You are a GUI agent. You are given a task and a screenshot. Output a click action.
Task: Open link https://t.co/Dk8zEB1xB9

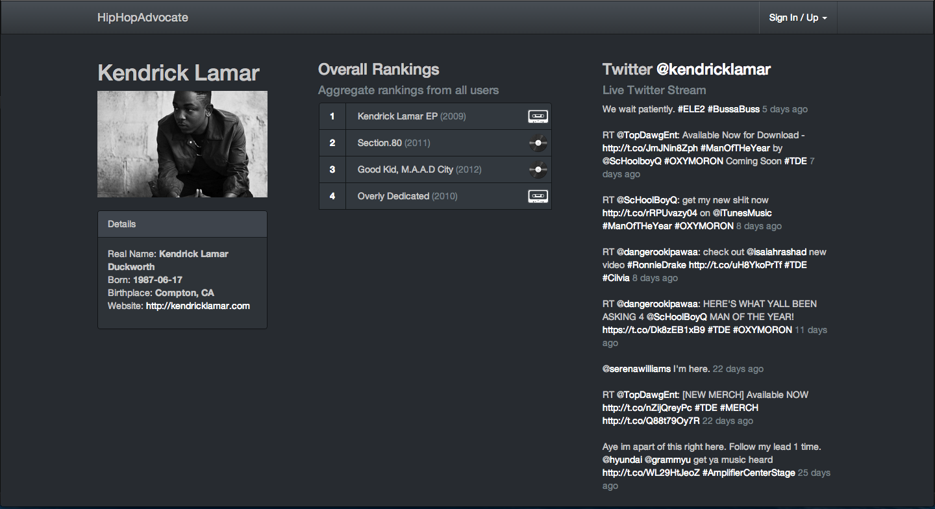pos(654,330)
